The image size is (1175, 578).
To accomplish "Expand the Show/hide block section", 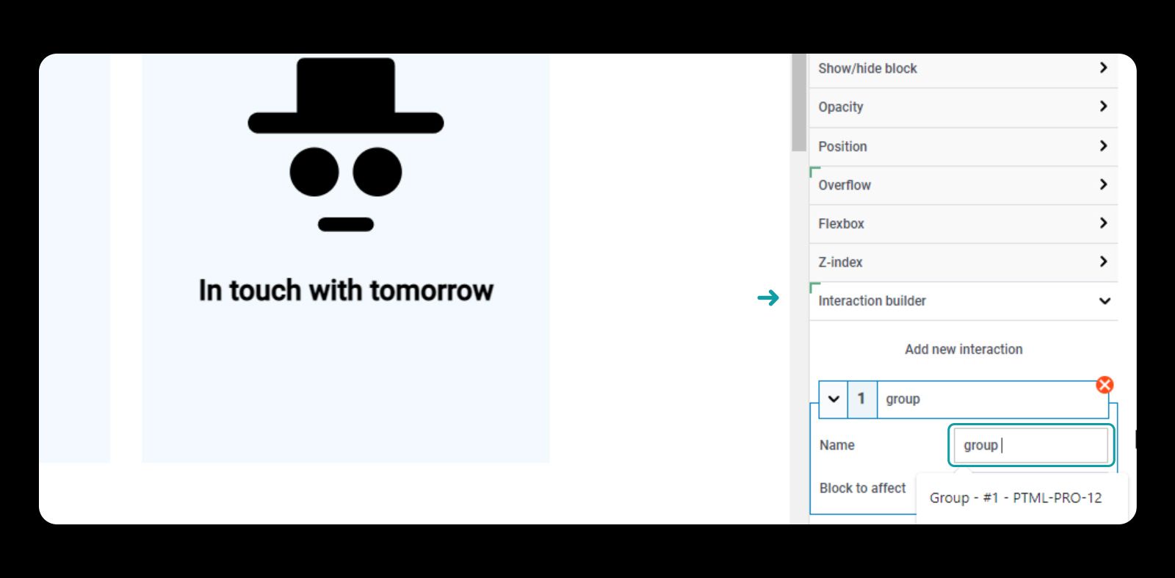I will point(963,69).
